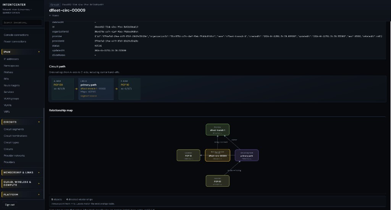Click the Relationship map heading
Image resolution: width=391 pixels, height=210 pixels.
[x=61, y=110]
